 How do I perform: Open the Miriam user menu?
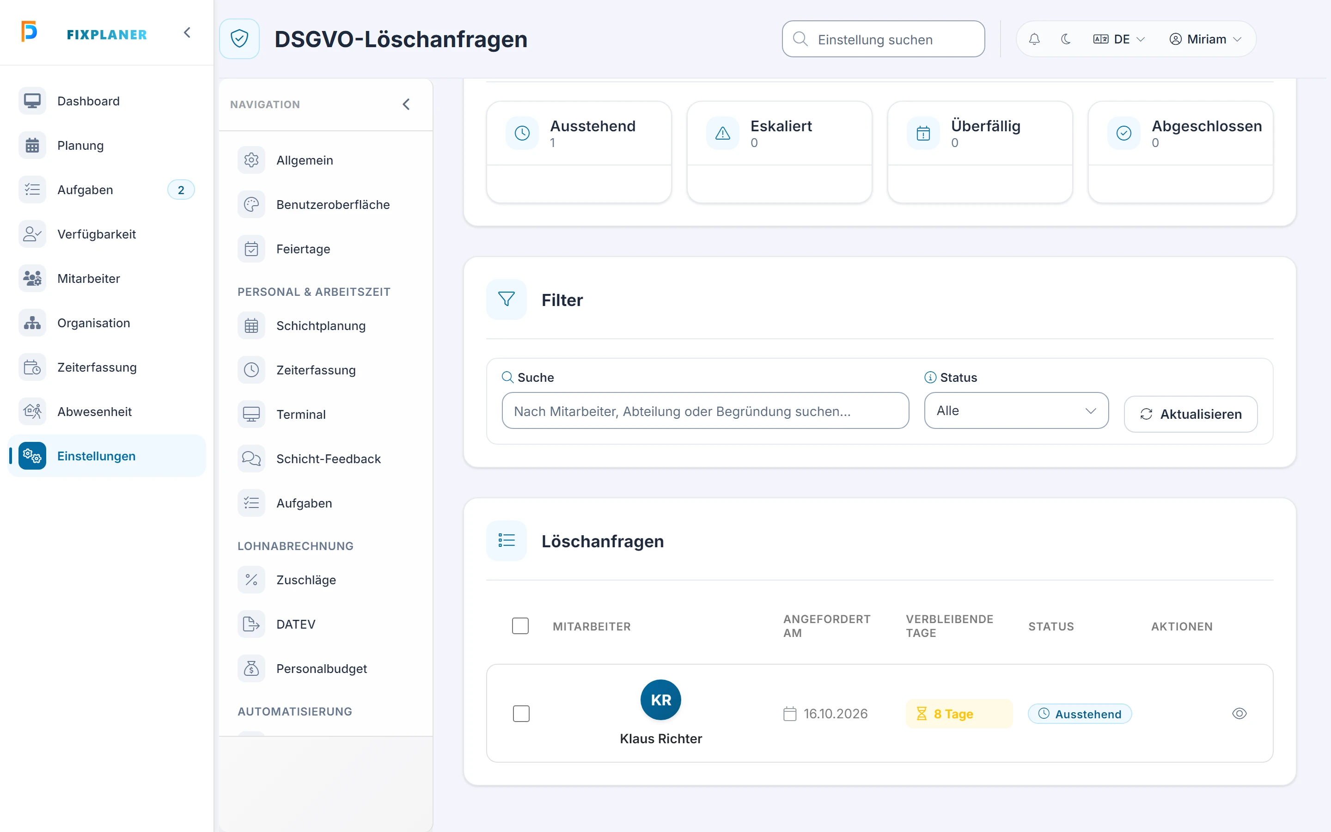[1205, 39]
